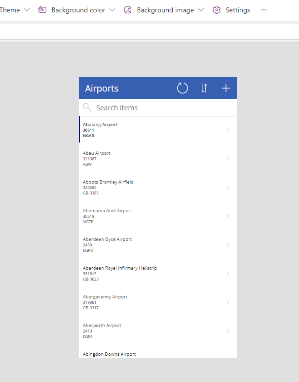Expand the Background image dropdown arrow
Viewport: 299px width, 382px height.
click(201, 10)
